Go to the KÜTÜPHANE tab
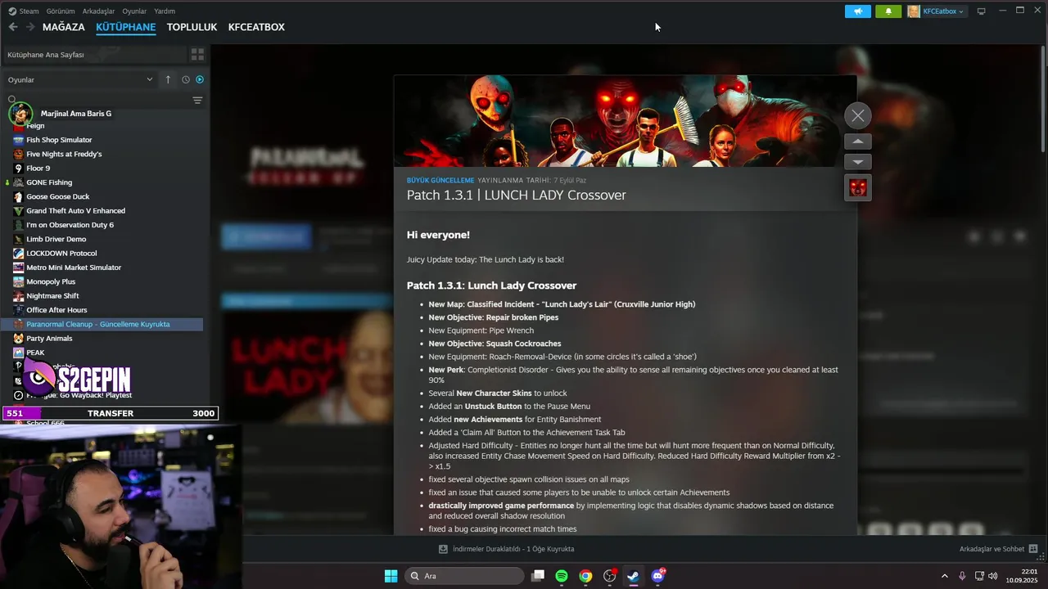The width and height of the screenshot is (1048, 589). click(125, 27)
